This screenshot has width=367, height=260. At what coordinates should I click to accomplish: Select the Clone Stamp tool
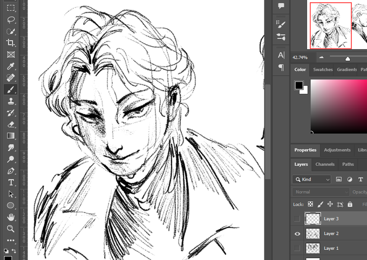pyautogui.click(x=11, y=101)
